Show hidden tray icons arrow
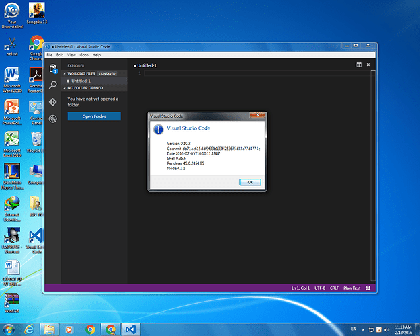 [x=363, y=330]
